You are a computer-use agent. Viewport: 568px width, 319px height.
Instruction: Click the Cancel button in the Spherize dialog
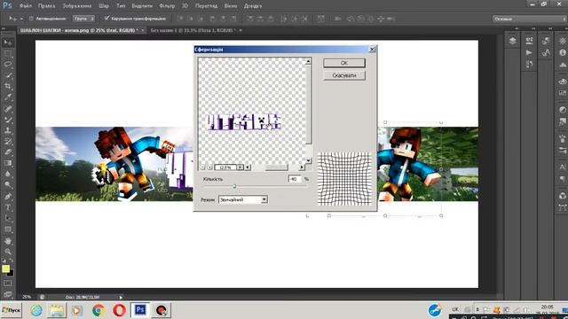pyautogui.click(x=344, y=75)
